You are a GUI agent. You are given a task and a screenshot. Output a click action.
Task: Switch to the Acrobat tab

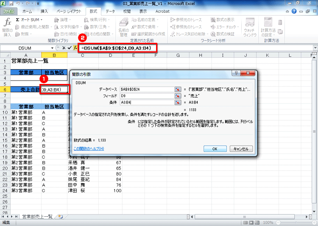(x=162, y=11)
